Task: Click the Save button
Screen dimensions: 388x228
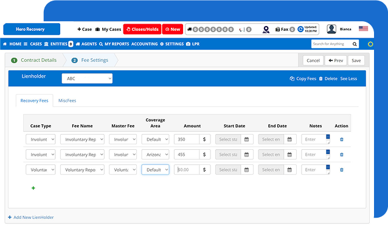Action: tap(356, 61)
